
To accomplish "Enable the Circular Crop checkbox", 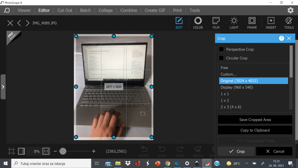I will click(x=221, y=58).
